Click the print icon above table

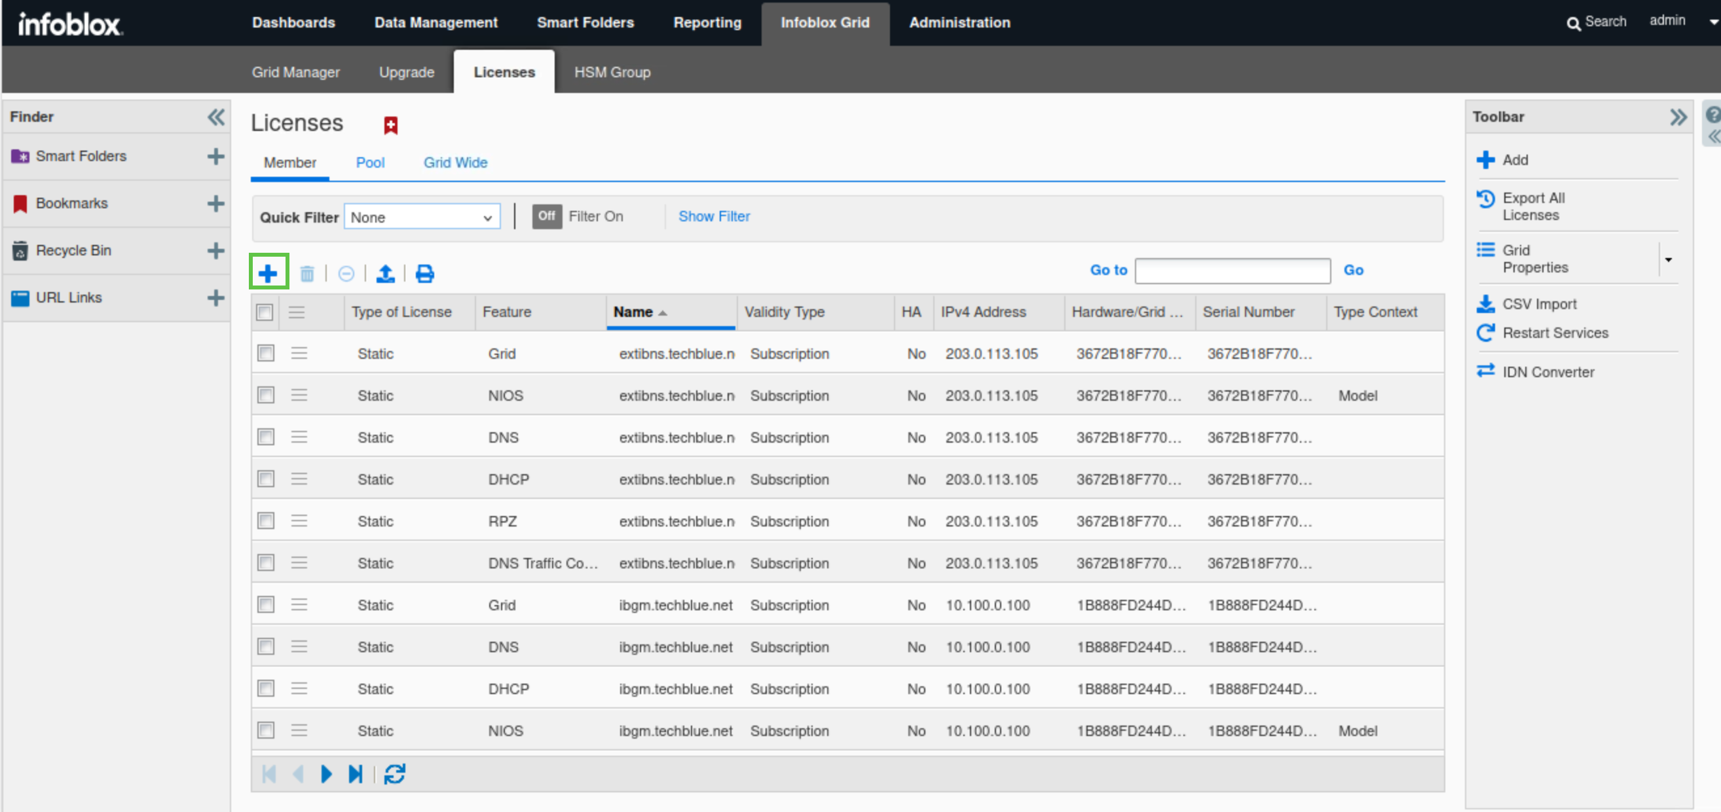click(x=425, y=272)
